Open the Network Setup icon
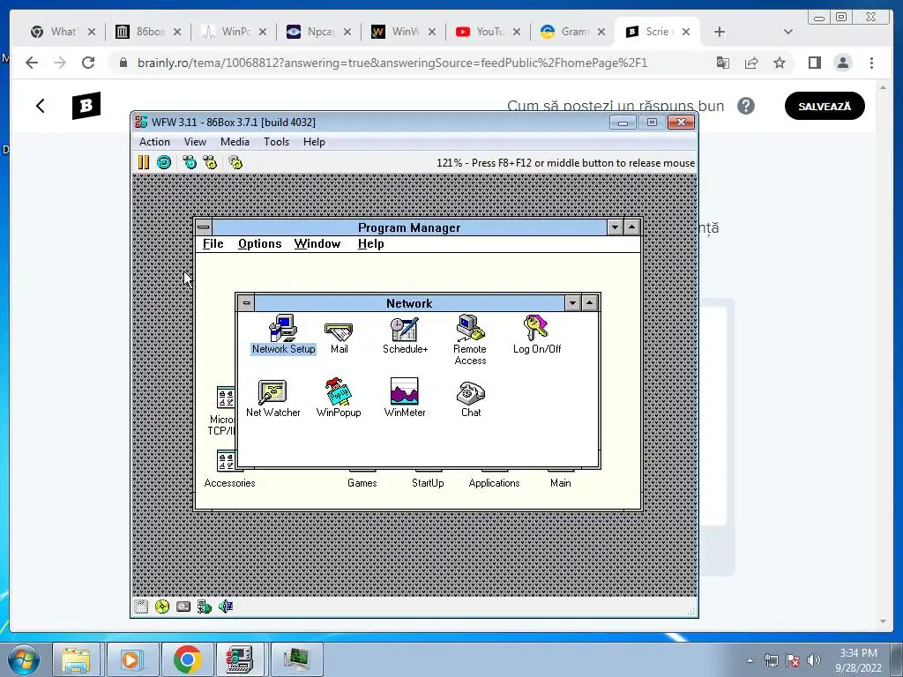Viewport: 903px width, 677px height. point(283,334)
